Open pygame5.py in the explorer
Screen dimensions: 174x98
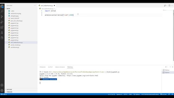pyautogui.click(x=14, y=33)
